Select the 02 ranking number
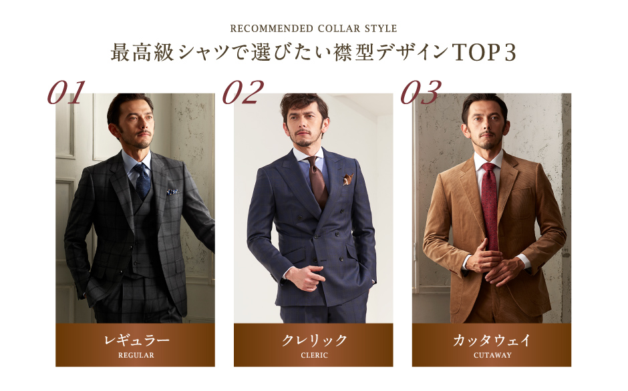628x391 pixels. tap(243, 93)
